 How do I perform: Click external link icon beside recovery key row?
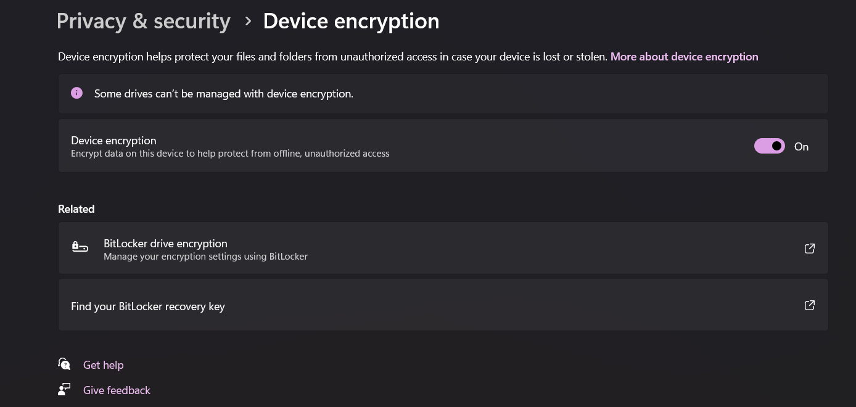pos(810,305)
